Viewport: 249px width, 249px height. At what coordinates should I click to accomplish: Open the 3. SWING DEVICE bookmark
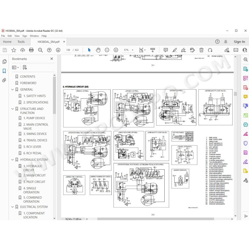(x=35, y=134)
